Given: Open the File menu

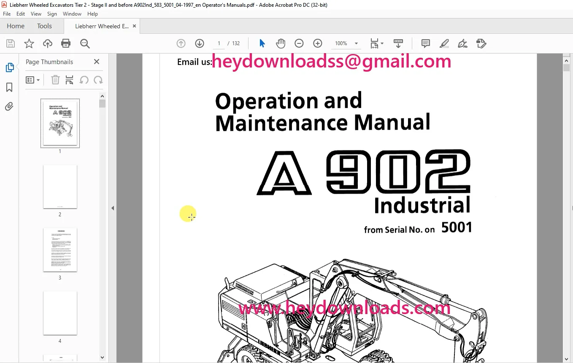Looking at the screenshot, I should pyautogui.click(x=7, y=14).
